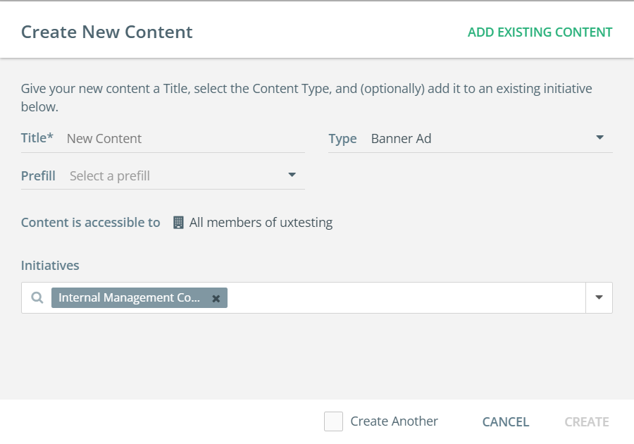Click the empty area of Initiatives field
634x444 pixels.
point(405,298)
